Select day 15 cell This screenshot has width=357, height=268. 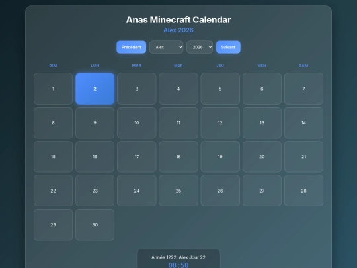[x=54, y=157]
